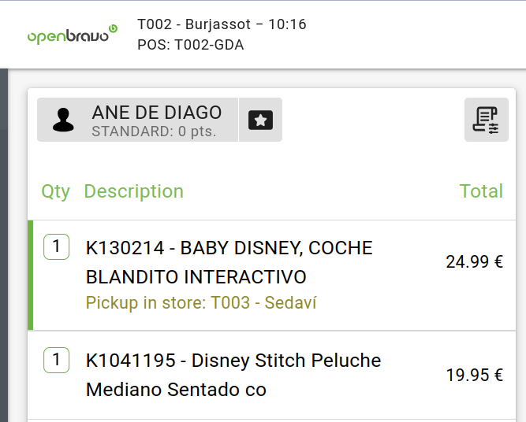Image resolution: width=526 pixels, height=422 pixels.
Task: Click the 19.95 € line total
Action: [474, 375]
